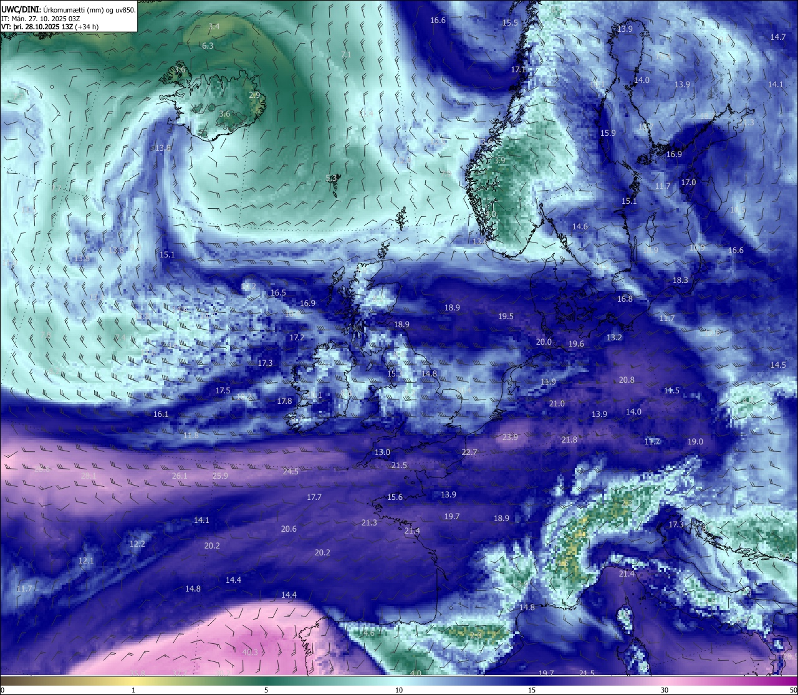Screen dimensions: 798x695
Task: Click the 17.1 value label
Action: tap(518, 69)
